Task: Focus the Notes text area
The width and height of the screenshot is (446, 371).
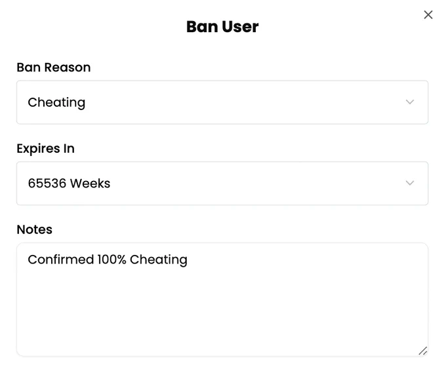Action: pyautogui.click(x=222, y=300)
